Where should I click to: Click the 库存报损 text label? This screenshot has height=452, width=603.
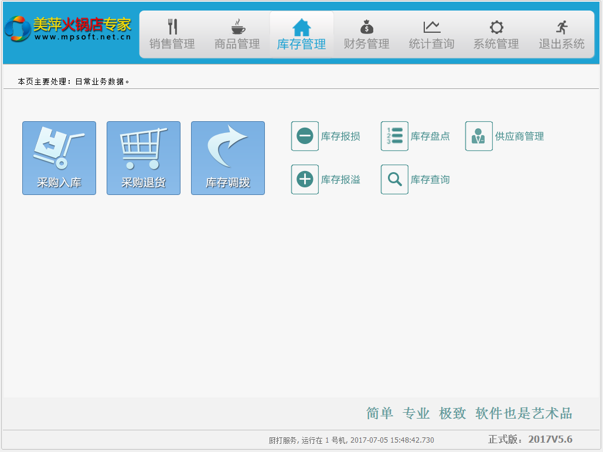[340, 136]
